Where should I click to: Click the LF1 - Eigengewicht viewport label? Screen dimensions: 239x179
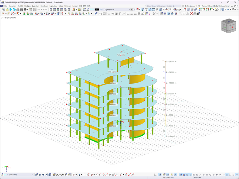point(8,18)
